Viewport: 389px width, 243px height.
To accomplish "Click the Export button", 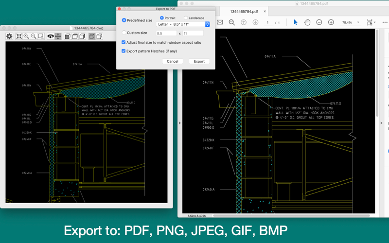I will pos(199,61).
